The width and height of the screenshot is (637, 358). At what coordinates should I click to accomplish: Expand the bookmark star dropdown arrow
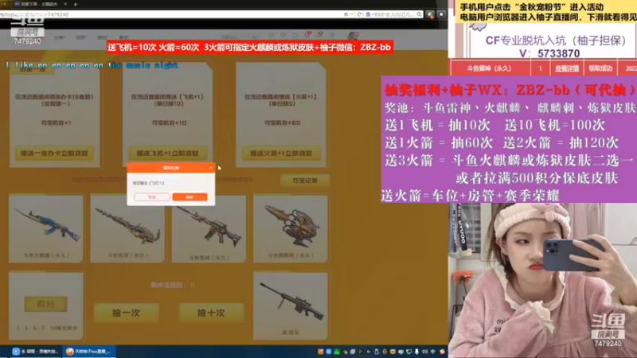click(x=352, y=14)
